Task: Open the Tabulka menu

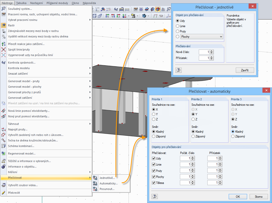Action: coord(21,3)
